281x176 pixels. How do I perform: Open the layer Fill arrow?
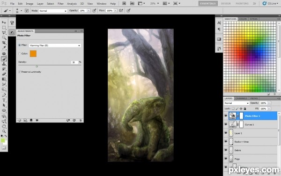click(x=269, y=109)
